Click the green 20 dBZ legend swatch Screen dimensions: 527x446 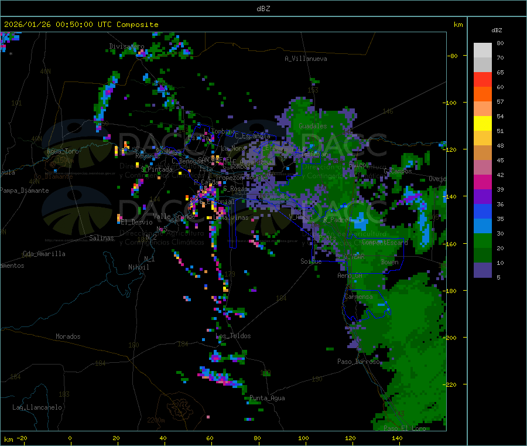click(x=482, y=240)
